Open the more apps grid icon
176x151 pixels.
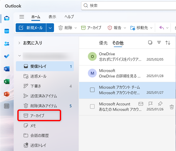pos(7,106)
